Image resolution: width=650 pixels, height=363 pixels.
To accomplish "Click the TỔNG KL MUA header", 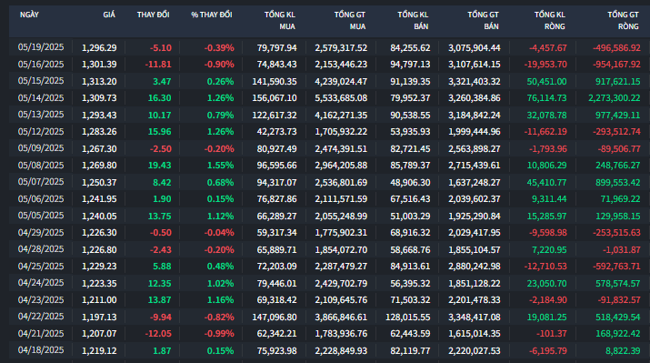I will (280, 21).
